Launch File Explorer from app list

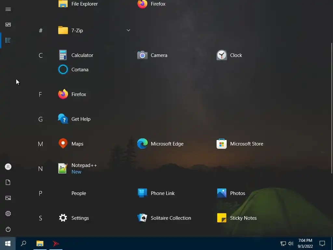point(78,4)
